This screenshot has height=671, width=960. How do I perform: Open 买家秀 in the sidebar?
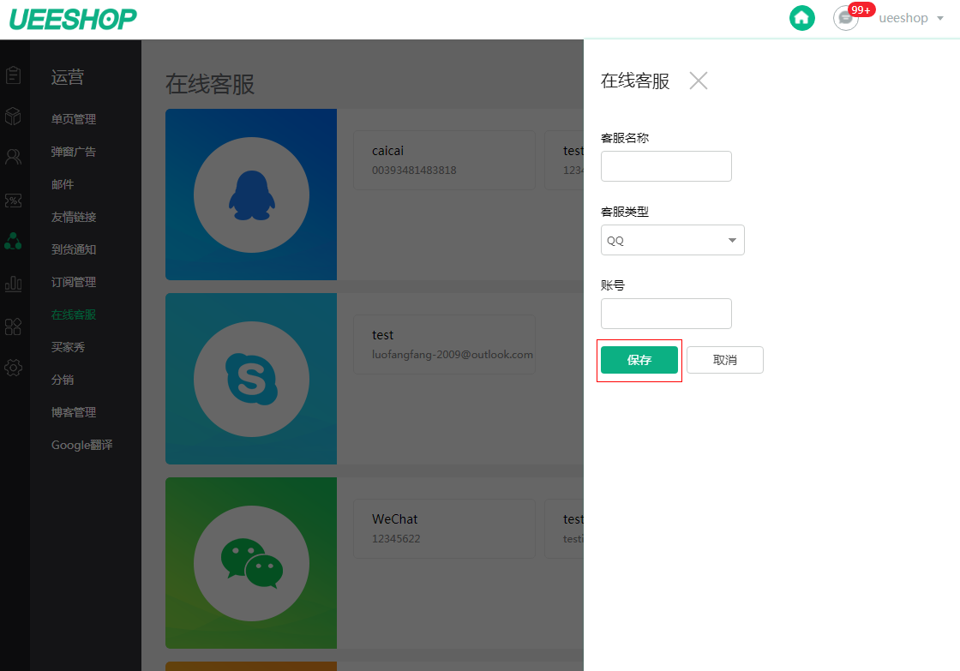pyautogui.click(x=68, y=347)
